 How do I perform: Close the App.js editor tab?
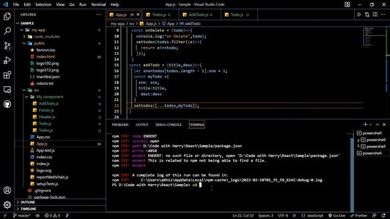pyautogui.click(x=138, y=15)
